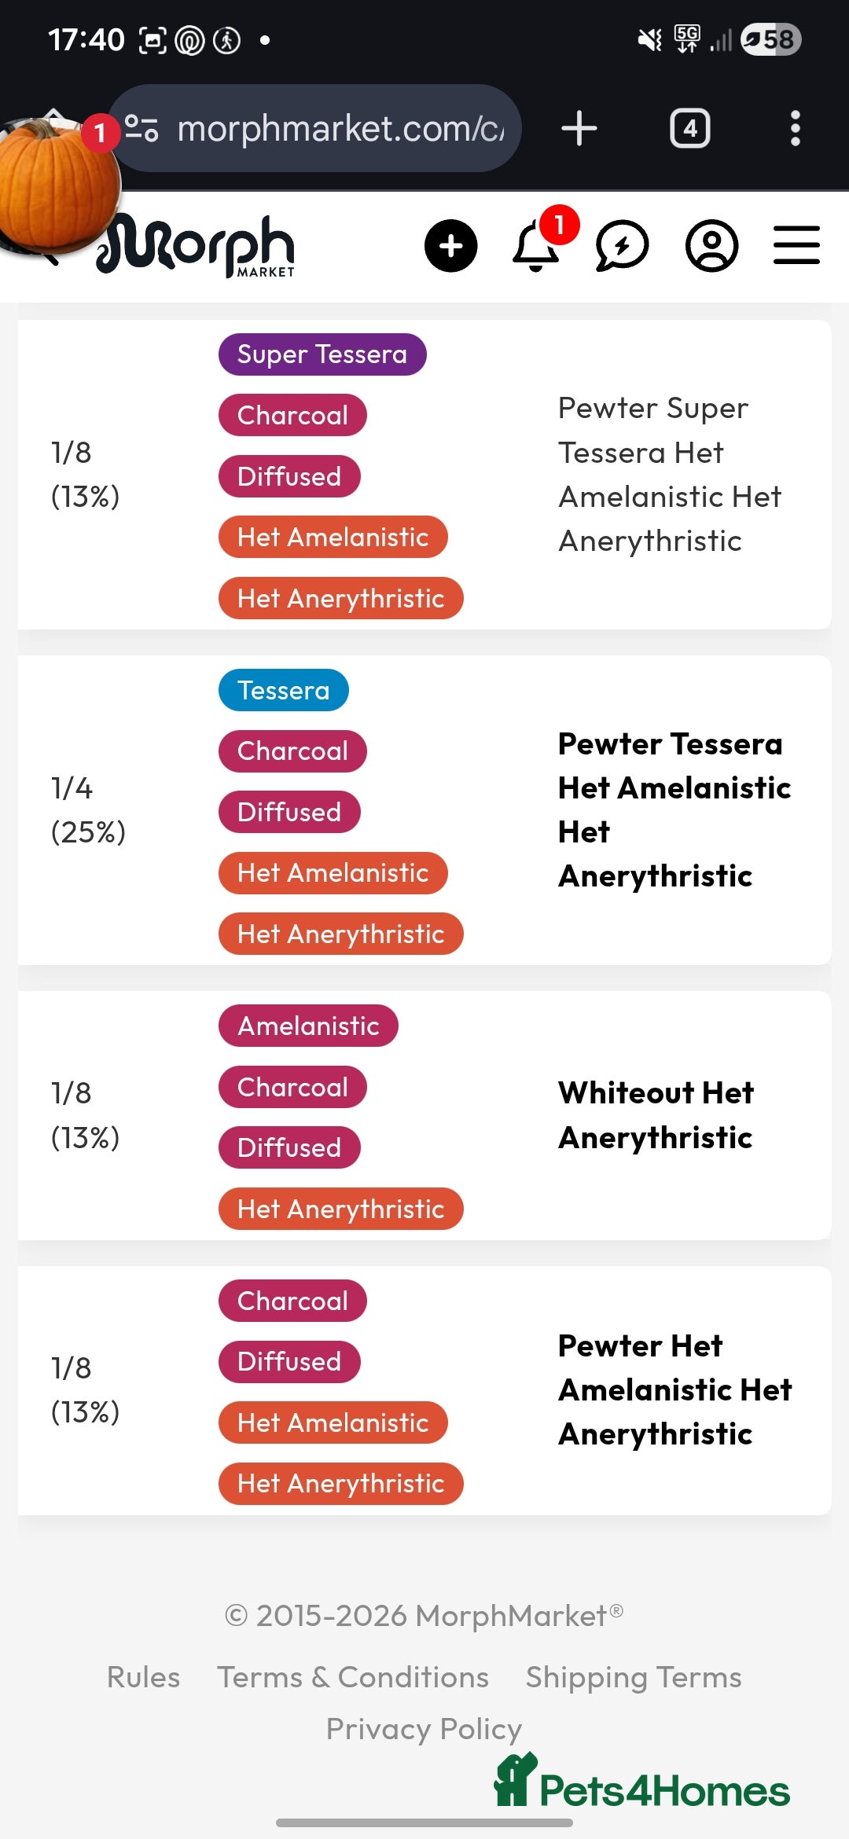The width and height of the screenshot is (849, 1839).
Task: Tap the site info icon in the address bar
Action: point(142,128)
